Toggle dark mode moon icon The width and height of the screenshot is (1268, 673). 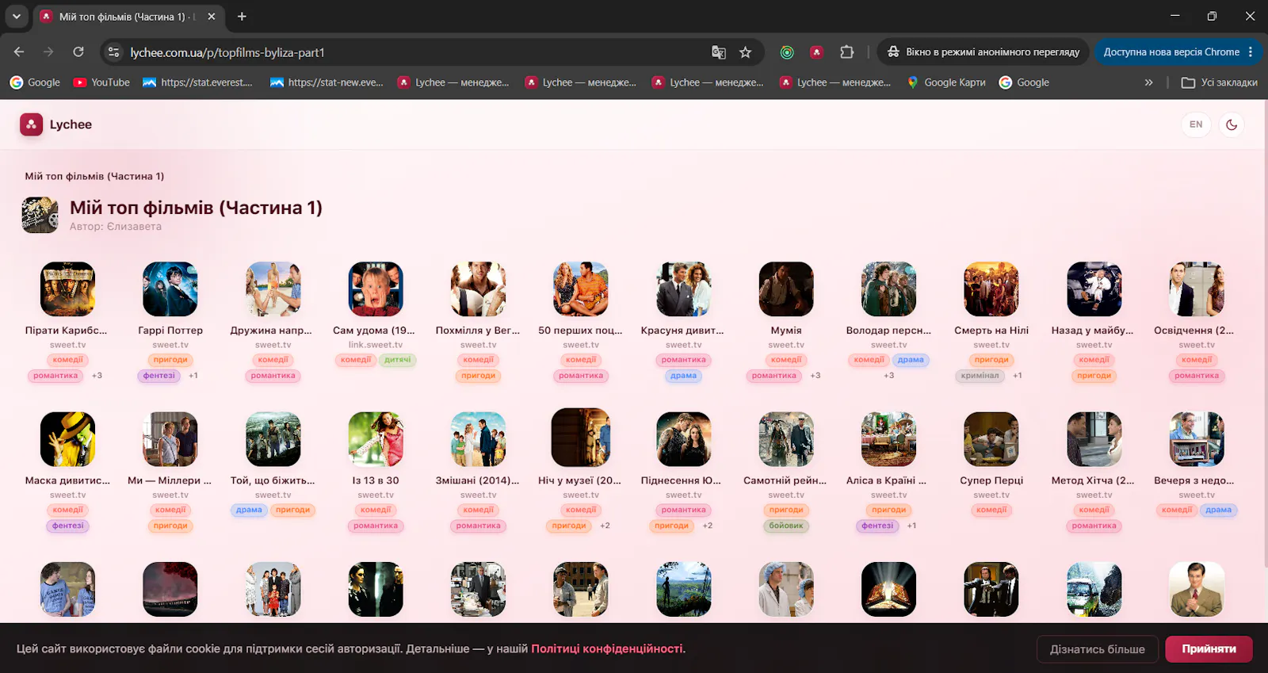click(x=1232, y=124)
